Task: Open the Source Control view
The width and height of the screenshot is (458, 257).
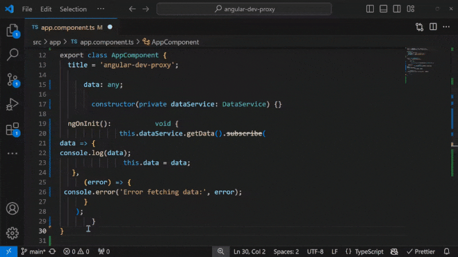Action: coord(12,80)
